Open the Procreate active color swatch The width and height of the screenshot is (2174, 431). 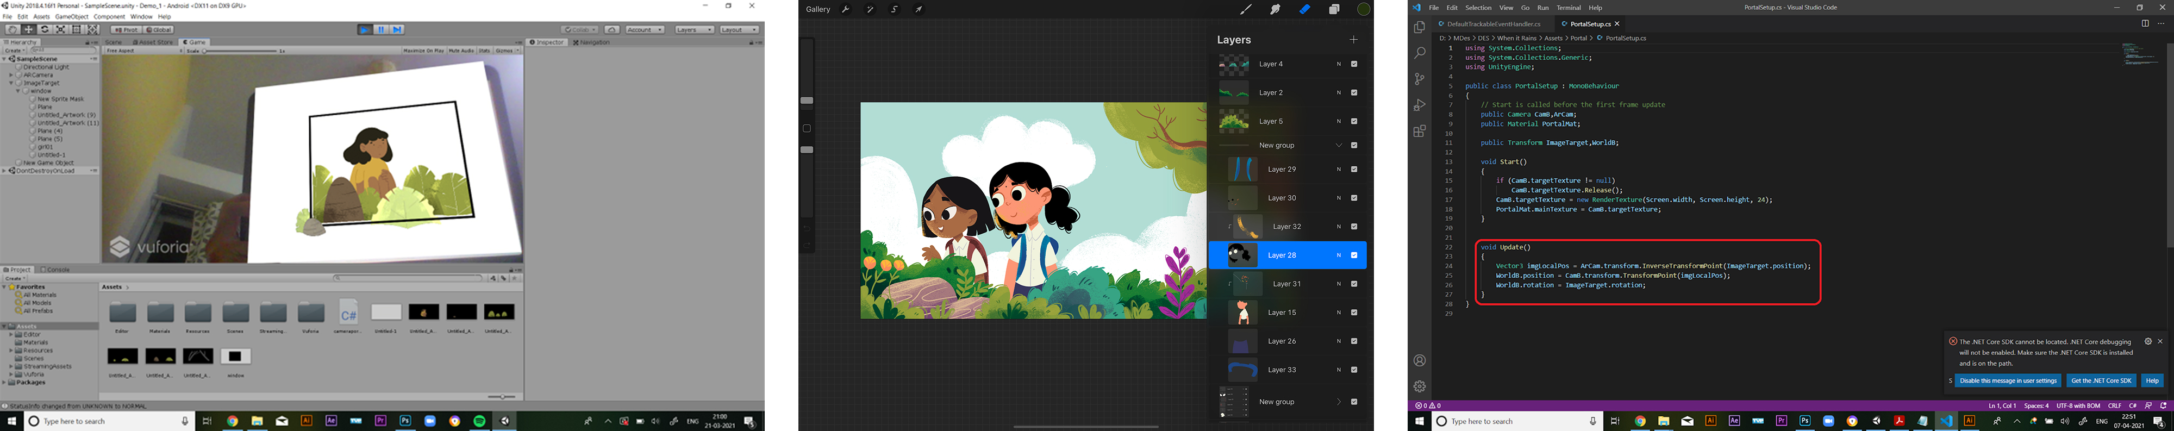pos(1364,9)
